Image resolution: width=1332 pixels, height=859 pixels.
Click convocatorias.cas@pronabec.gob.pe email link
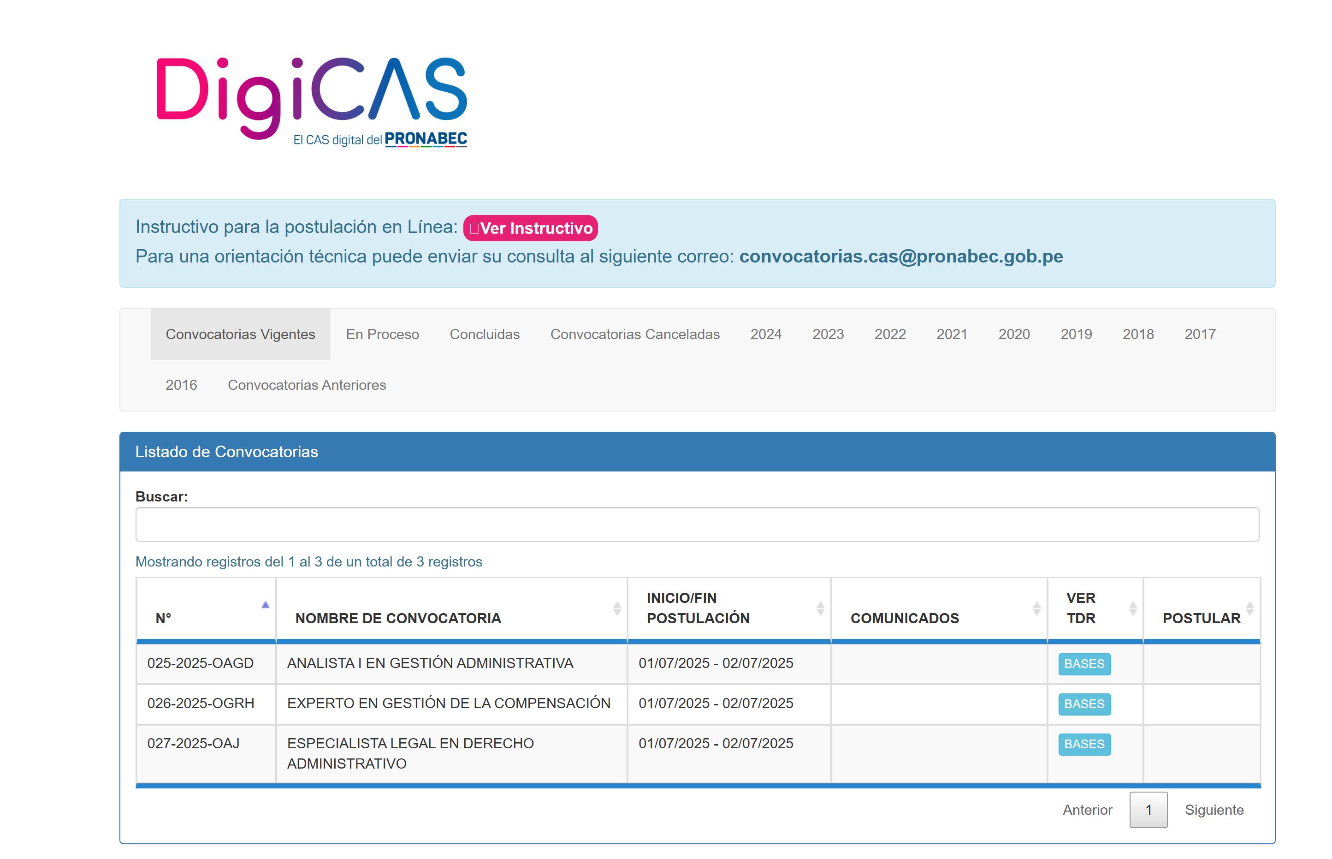pos(900,257)
